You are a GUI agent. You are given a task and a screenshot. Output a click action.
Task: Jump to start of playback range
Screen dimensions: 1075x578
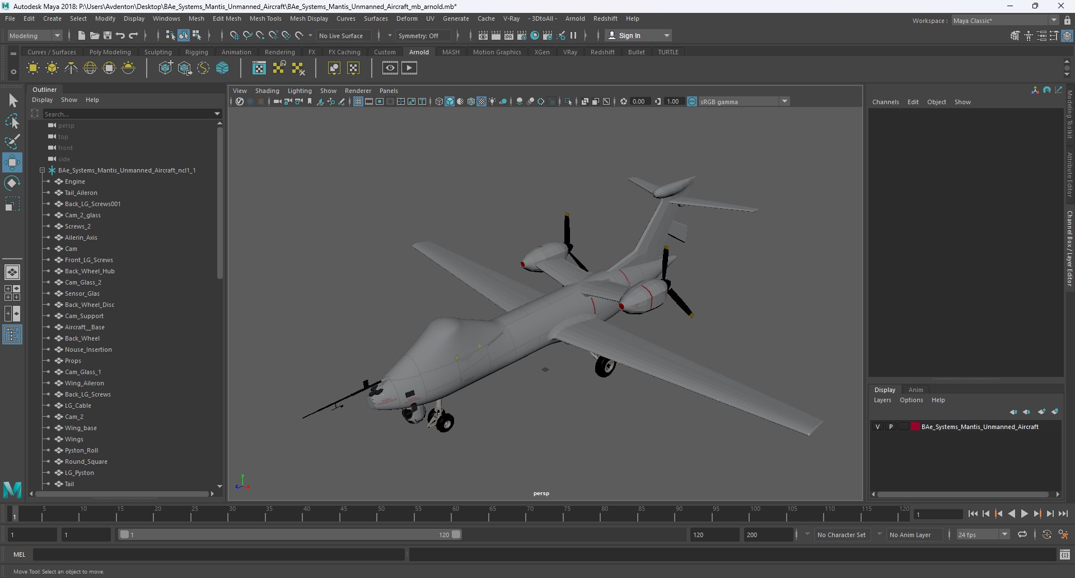(973, 514)
